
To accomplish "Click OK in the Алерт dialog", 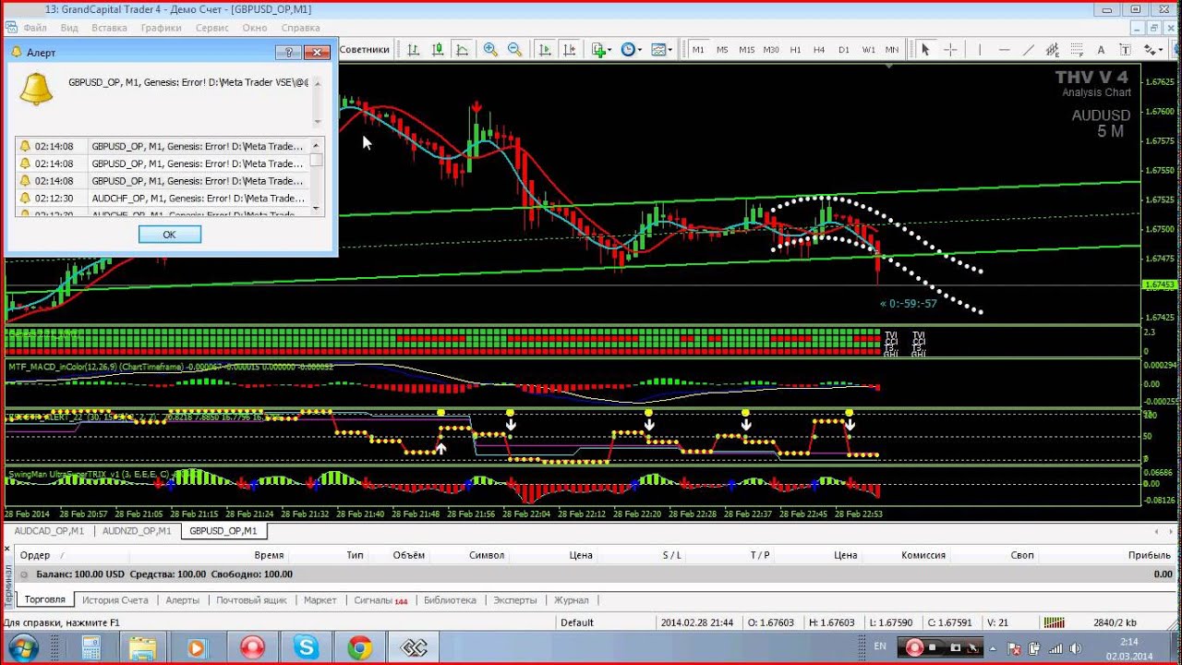I will (169, 235).
